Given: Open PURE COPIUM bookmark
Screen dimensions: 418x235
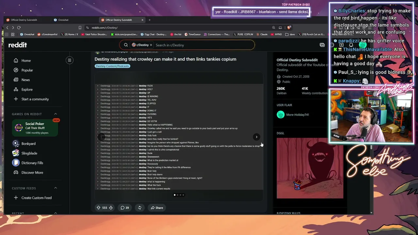Looking at the screenshot, I should [243, 34].
